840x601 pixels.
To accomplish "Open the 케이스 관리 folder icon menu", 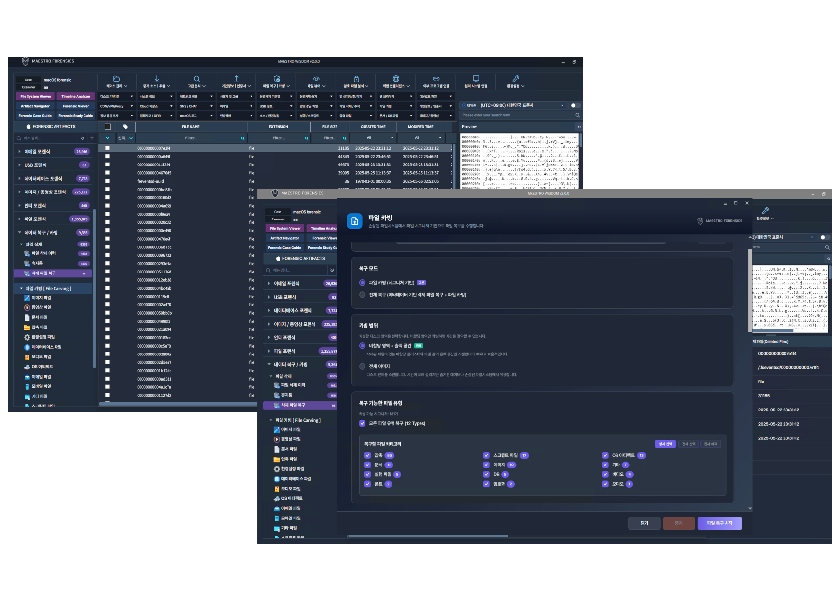I will 116,79.
